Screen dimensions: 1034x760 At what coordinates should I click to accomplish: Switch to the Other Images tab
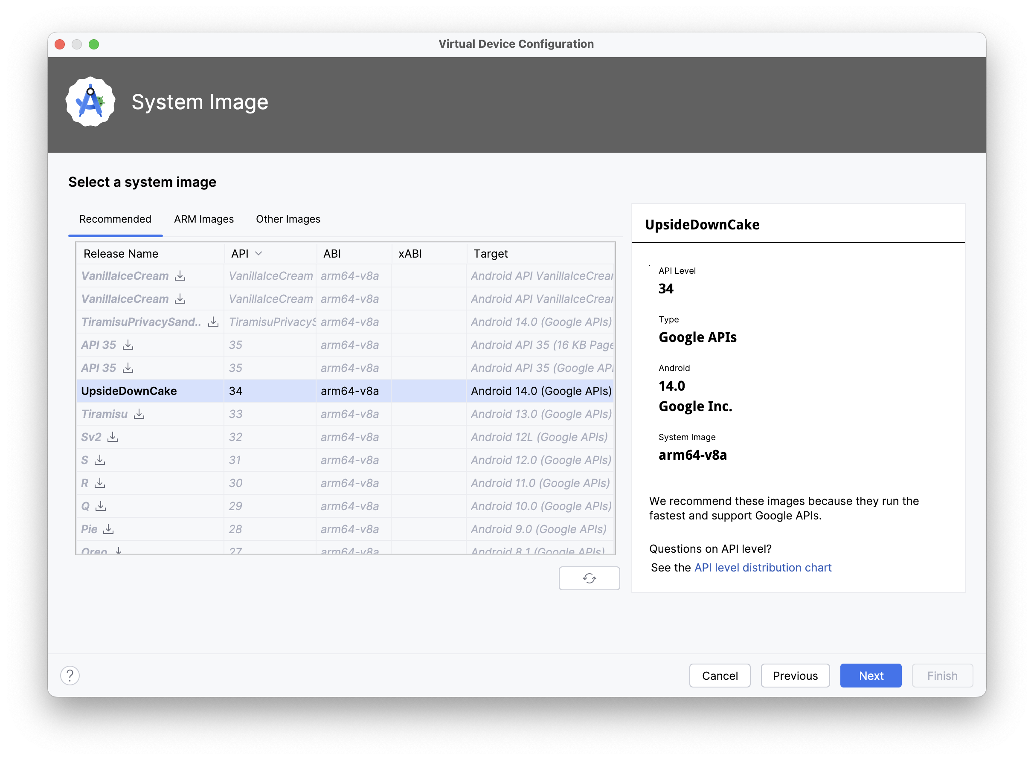288,219
